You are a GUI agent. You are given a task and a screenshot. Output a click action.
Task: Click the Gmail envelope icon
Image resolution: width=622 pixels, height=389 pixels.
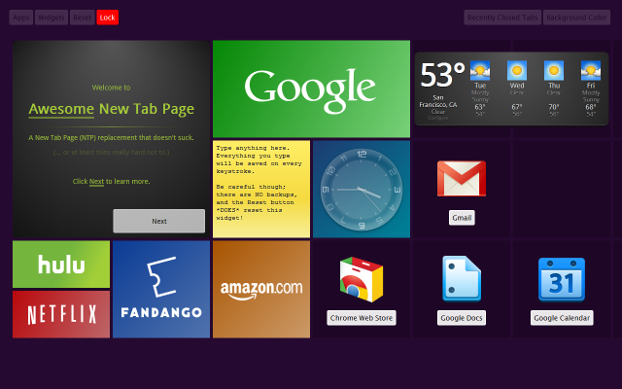point(462,179)
